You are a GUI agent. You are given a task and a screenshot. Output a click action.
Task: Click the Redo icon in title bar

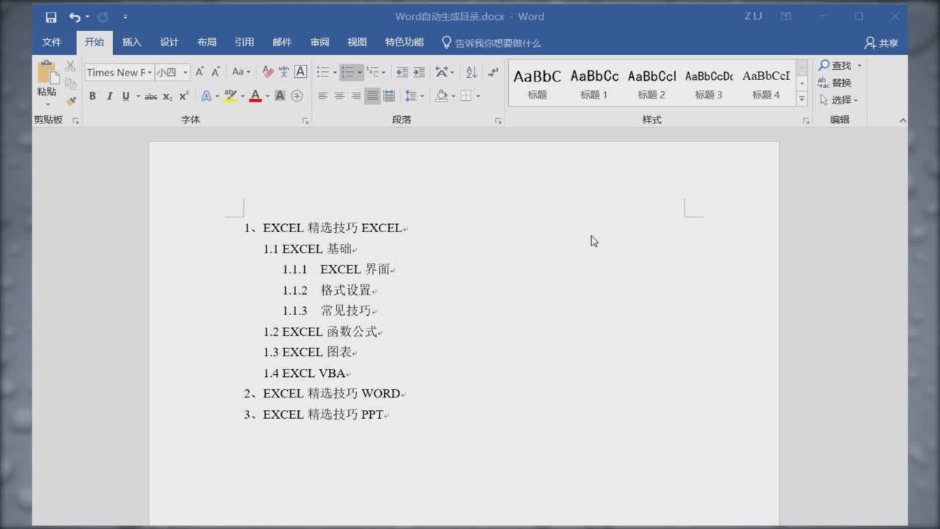pyautogui.click(x=103, y=17)
